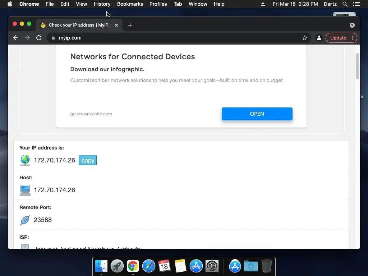Go forward to next page
The height and width of the screenshot is (276, 368).
coord(27,38)
